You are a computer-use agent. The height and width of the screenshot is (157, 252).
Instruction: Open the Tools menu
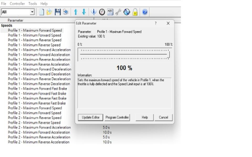click(x=33, y=4)
